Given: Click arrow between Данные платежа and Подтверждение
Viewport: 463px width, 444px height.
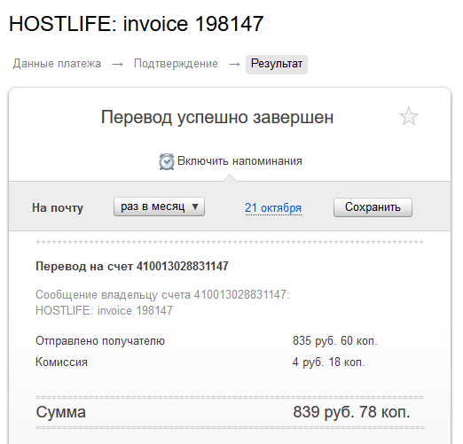Looking at the screenshot, I should (117, 64).
